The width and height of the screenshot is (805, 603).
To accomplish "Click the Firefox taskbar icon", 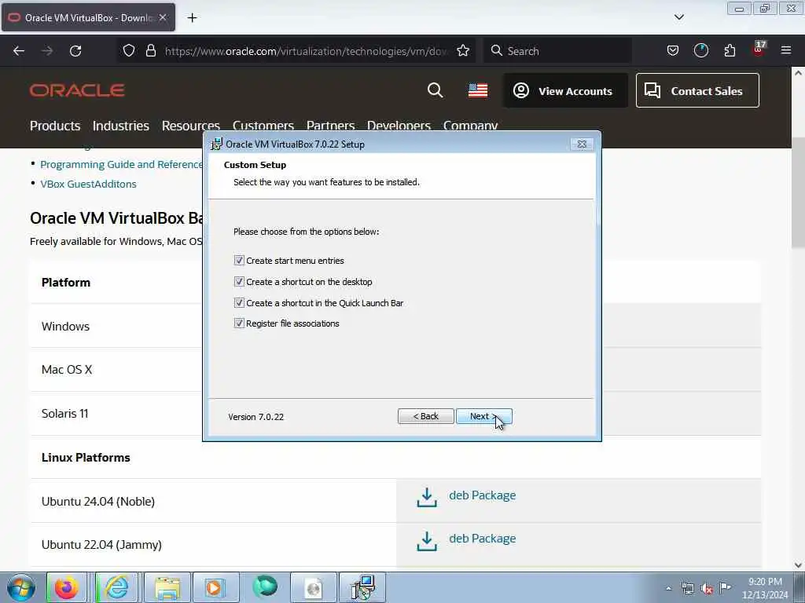I will pyautogui.click(x=68, y=587).
